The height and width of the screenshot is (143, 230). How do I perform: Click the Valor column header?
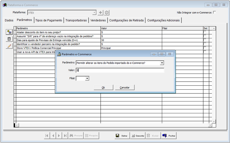tap(131, 28)
